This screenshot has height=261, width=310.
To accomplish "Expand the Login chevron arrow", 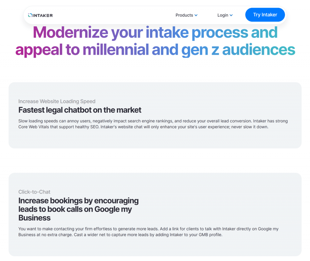I will coord(231,15).
